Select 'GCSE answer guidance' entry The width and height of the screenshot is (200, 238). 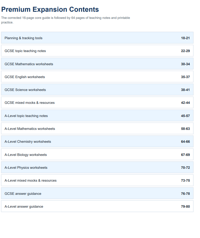click(97, 193)
